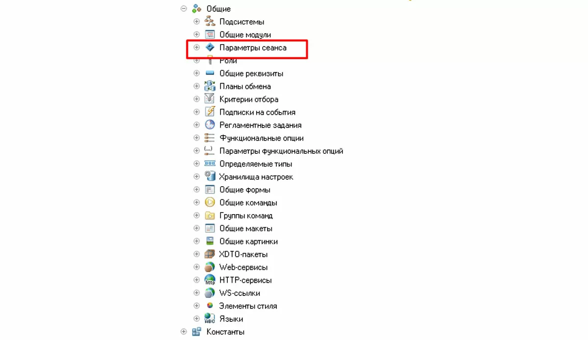This screenshot has width=588, height=340.
Task: Expand the Общие формы branch
Action: tap(196, 190)
